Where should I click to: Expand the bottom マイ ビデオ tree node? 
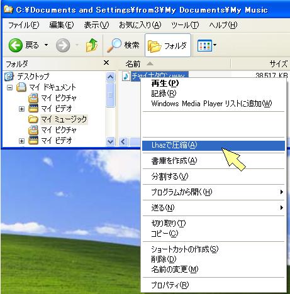[x=21, y=141]
